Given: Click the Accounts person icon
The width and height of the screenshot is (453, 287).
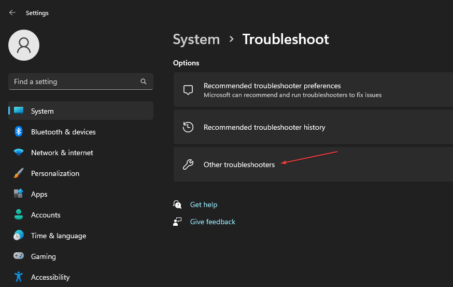Looking at the screenshot, I should click(19, 214).
